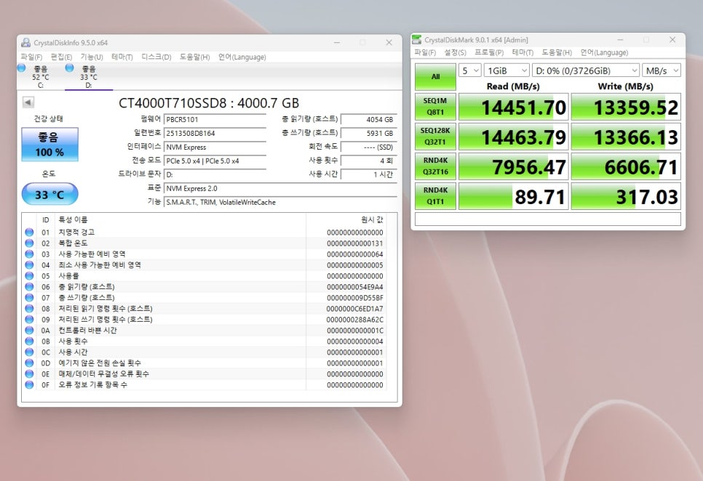Image resolution: width=703 pixels, height=481 pixels.
Task: Open 언어(Language) menu in CrystalDiskInfo
Action: coord(242,57)
